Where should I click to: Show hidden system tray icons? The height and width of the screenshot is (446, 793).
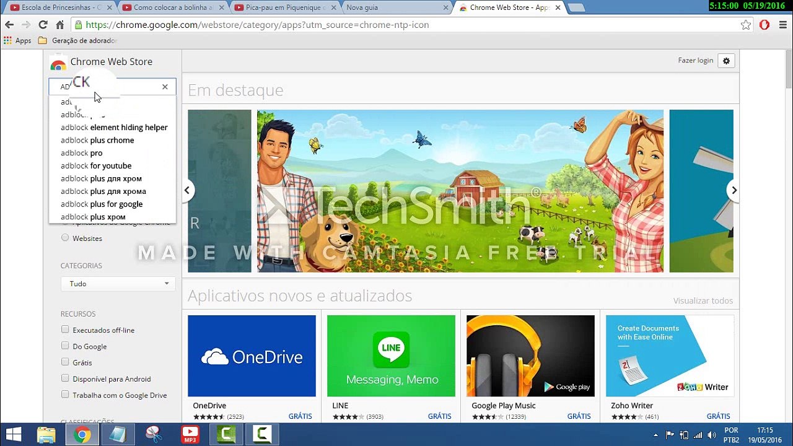coord(655,435)
